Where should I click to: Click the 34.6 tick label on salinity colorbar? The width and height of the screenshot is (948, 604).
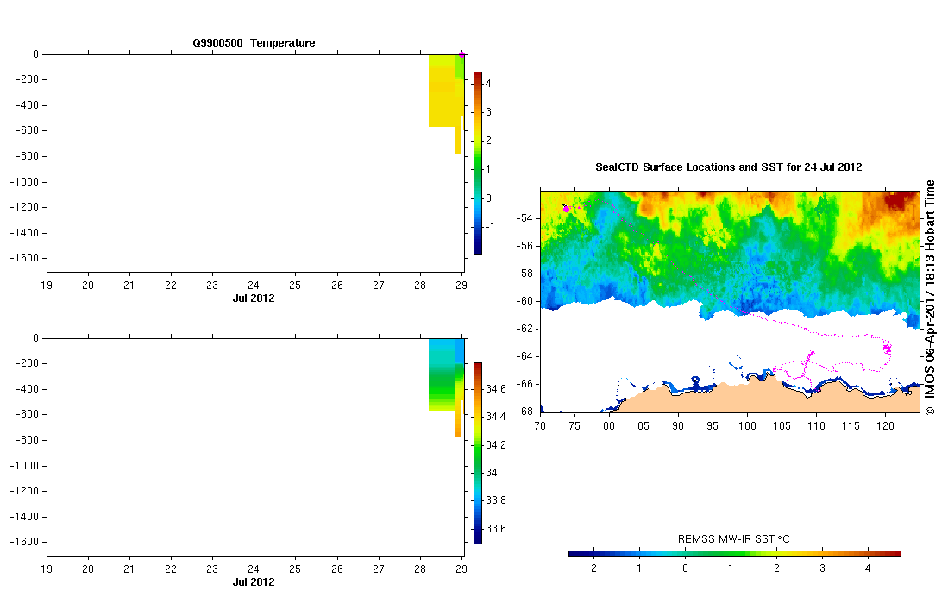(x=496, y=389)
